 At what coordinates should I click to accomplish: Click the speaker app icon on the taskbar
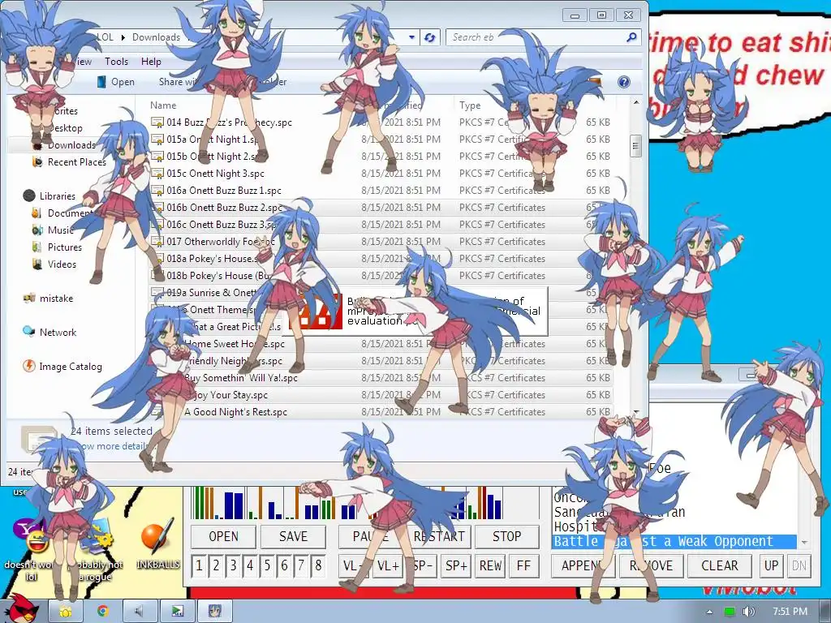point(140,612)
